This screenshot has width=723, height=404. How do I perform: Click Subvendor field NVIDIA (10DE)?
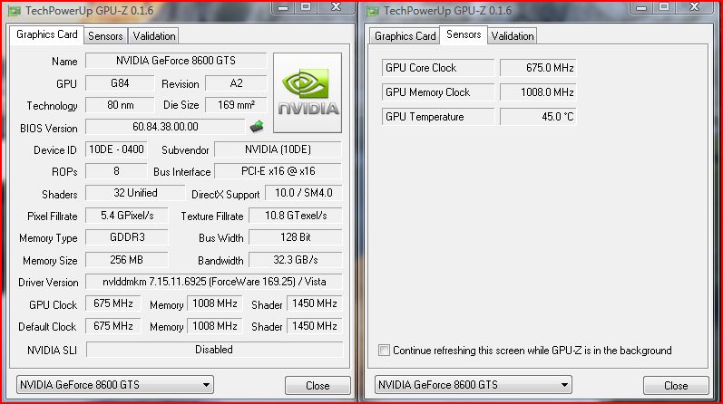(278, 149)
